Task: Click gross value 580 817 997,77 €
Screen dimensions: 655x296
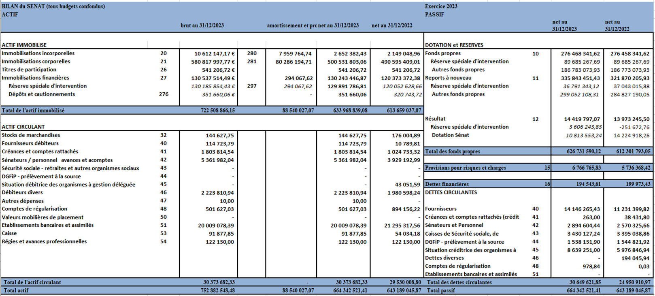Action: [x=213, y=62]
